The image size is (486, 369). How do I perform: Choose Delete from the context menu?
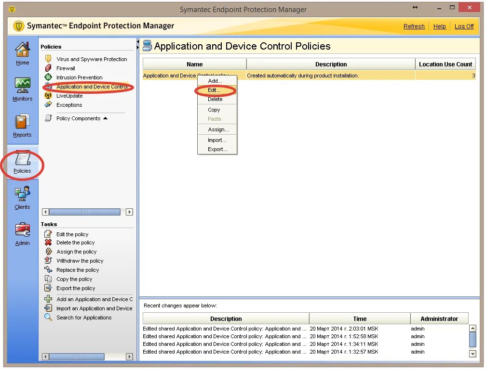pos(217,99)
